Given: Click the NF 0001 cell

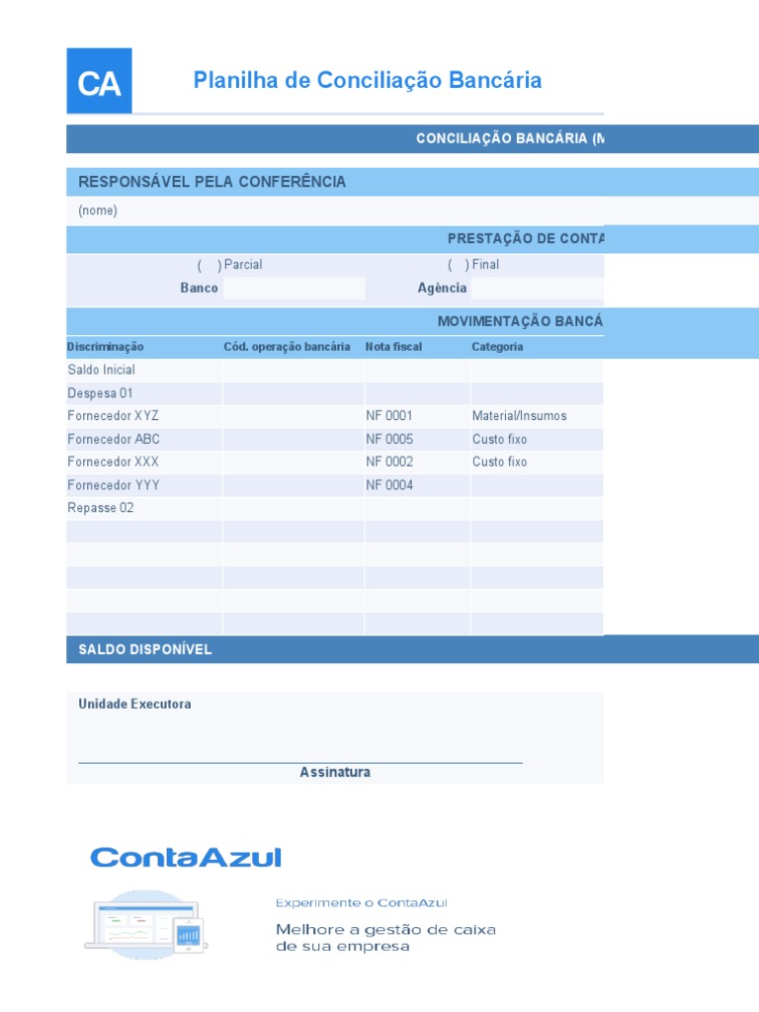Looking at the screenshot, I should click(x=418, y=416).
